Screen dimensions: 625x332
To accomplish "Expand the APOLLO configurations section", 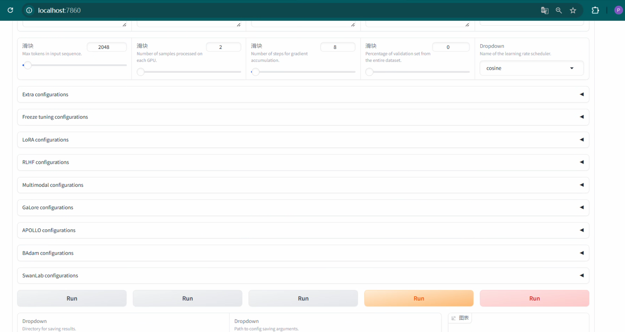I will 303,230.
